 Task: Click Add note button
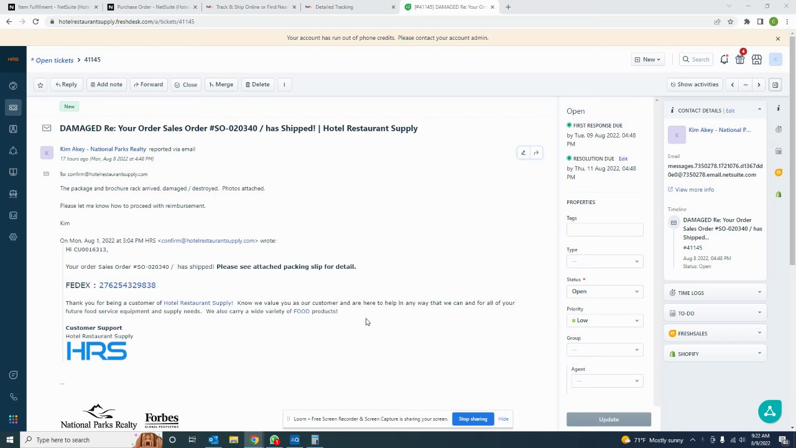106,85
